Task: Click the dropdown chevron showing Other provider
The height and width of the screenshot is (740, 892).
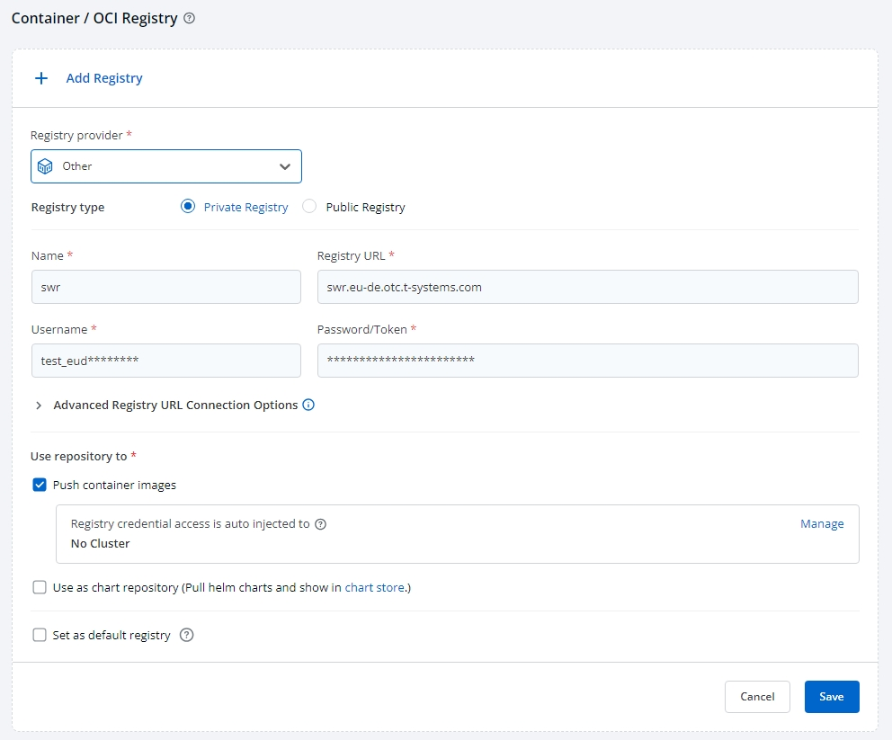Action: click(286, 165)
